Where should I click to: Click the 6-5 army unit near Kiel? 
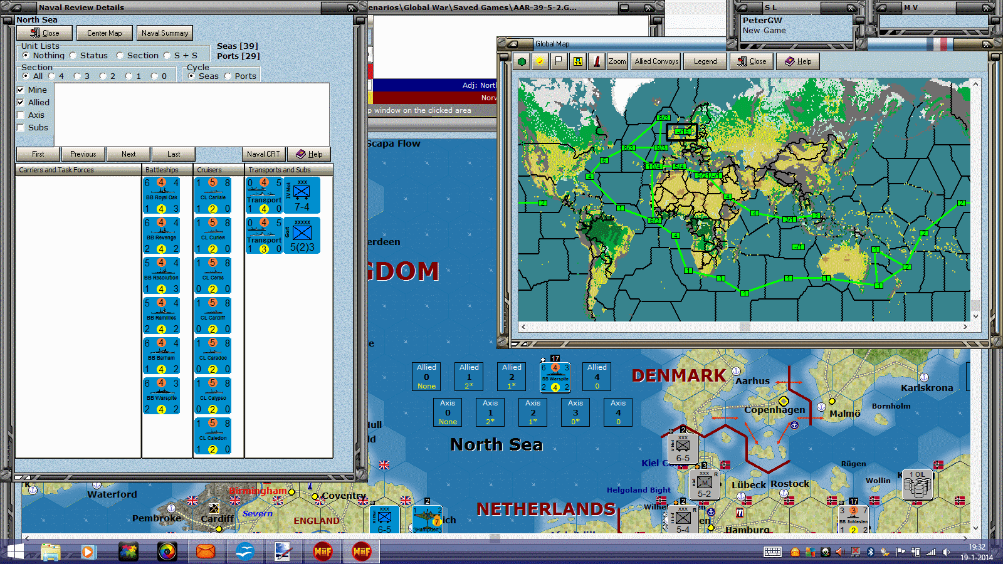tap(683, 449)
